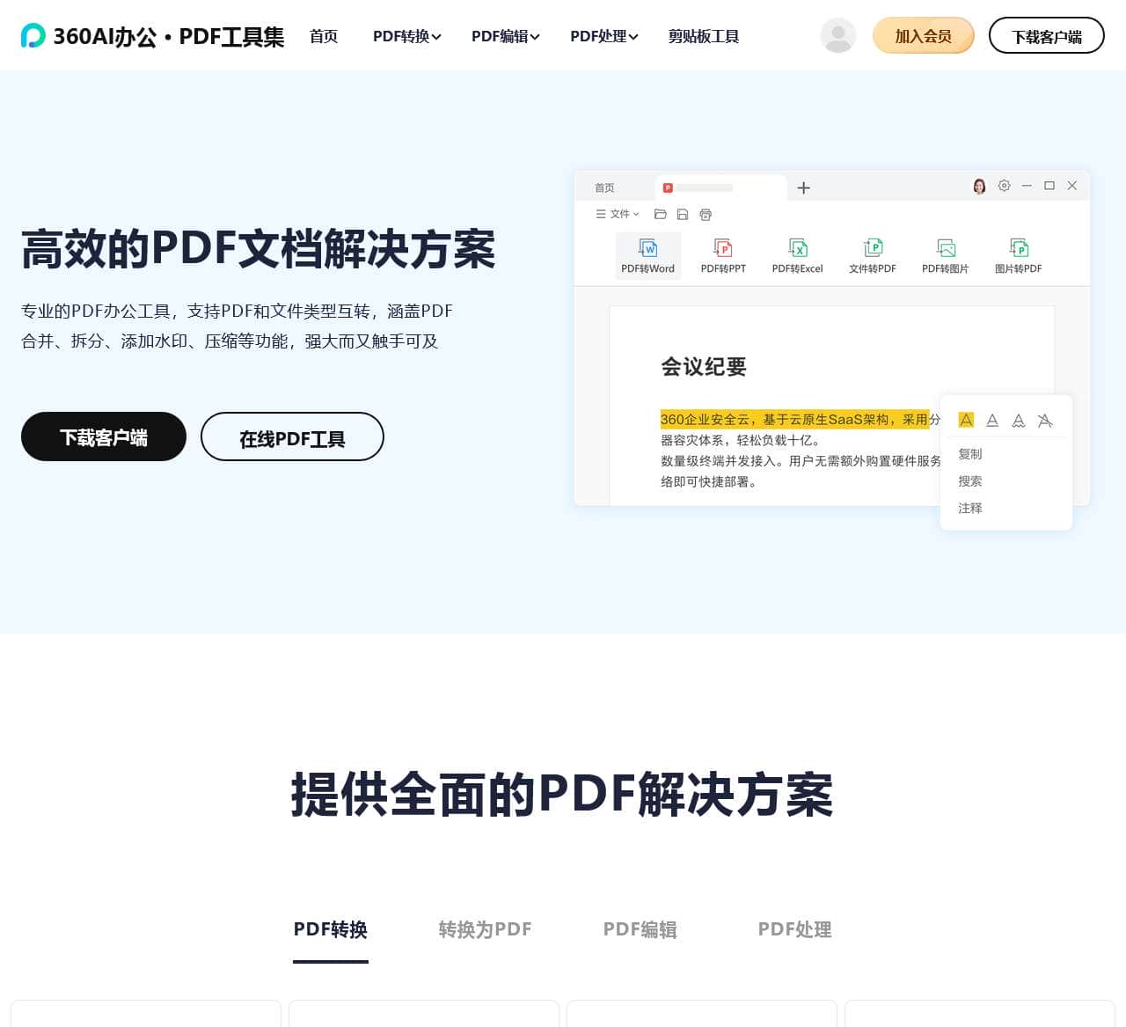Open the PDF转换 dropdown menu
Screen dimensions: 1126x1027
coord(406,36)
